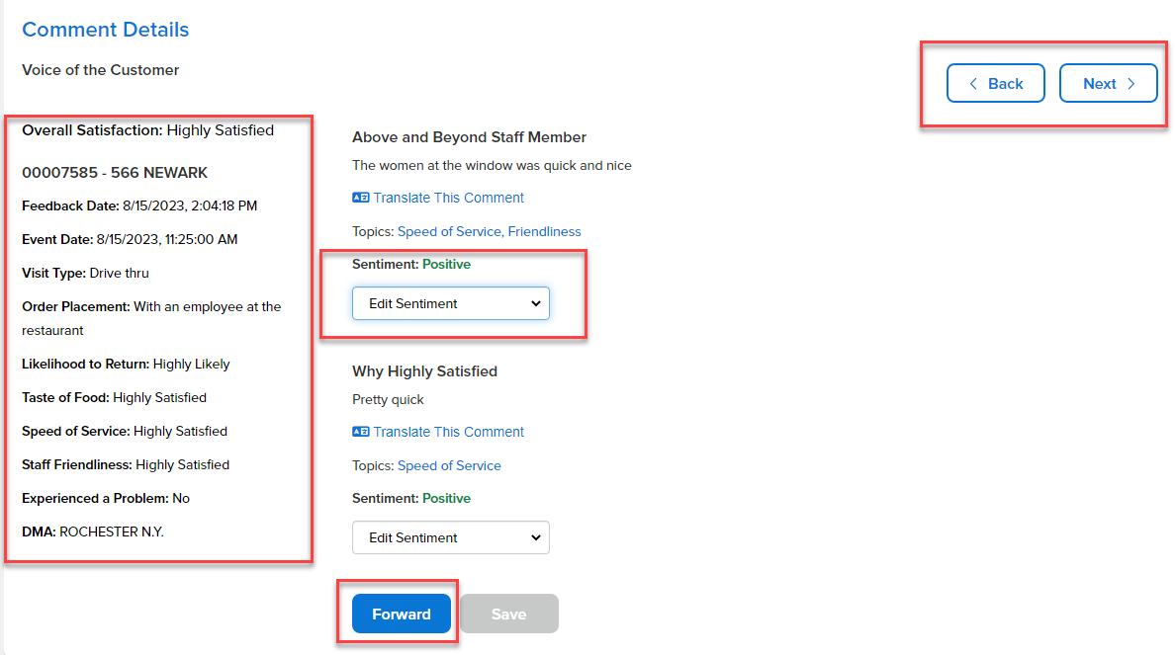This screenshot has width=1175, height=655.
Task: Click the right chevron icon on Next
Action: point(1131,84)
